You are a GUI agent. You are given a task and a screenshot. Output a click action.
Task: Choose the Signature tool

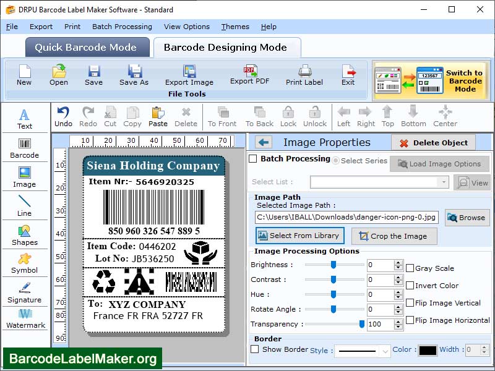click(24, 292)
